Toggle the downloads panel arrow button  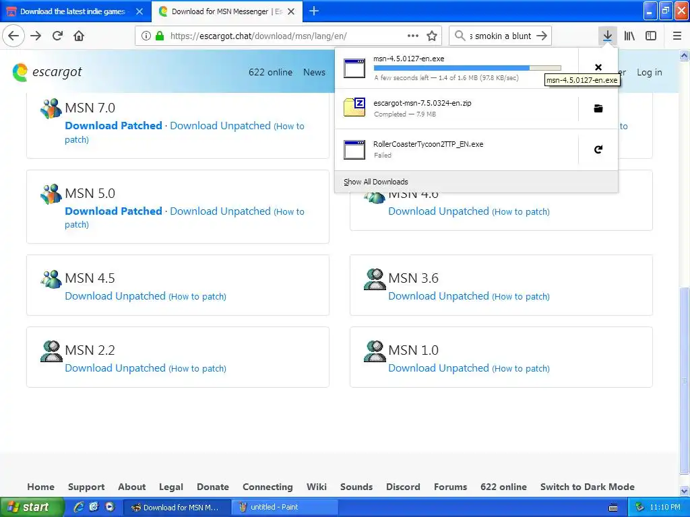tap(607, 36)
